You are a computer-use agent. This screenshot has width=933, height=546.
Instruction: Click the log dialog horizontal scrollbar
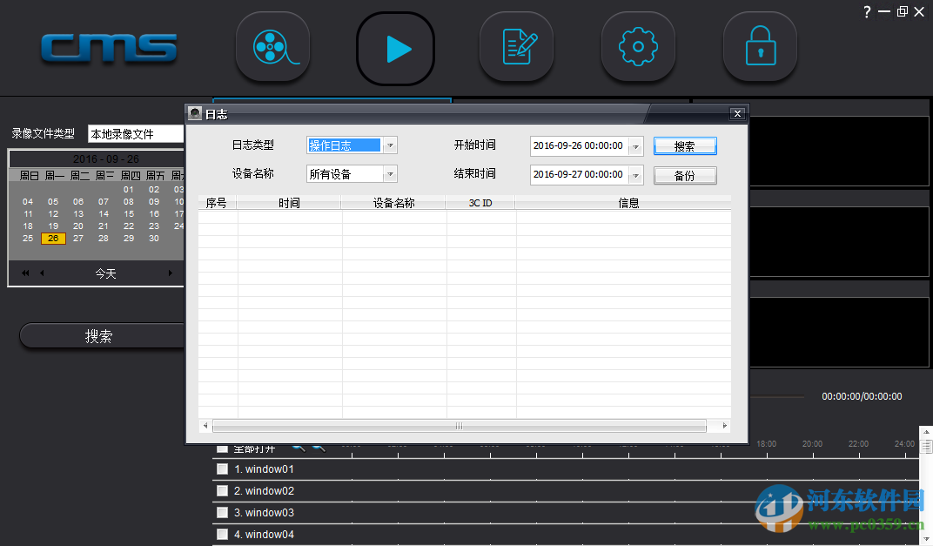tap(459, 426)
